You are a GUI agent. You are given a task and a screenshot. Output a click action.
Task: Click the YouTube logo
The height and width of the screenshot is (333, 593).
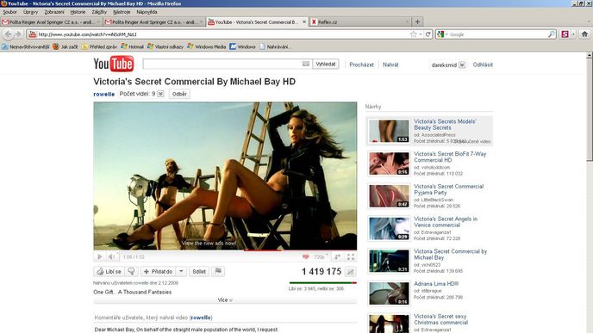(x=114, y=64)
